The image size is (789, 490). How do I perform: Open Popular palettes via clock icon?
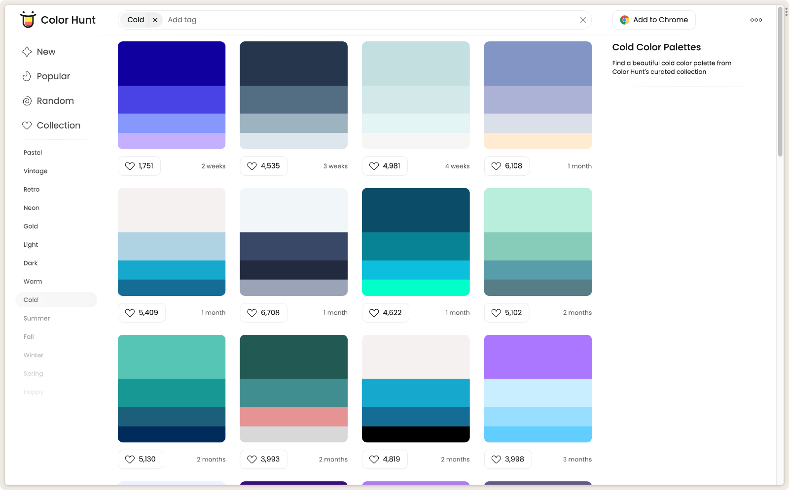point(27,76)
